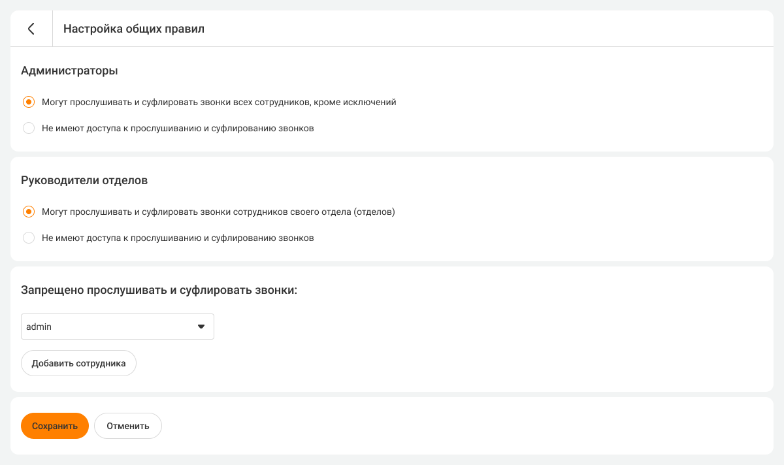The image size is (784, 465).
Task: Select administrators 'Не имеют доступа' radio button
Action: [29, 128]
